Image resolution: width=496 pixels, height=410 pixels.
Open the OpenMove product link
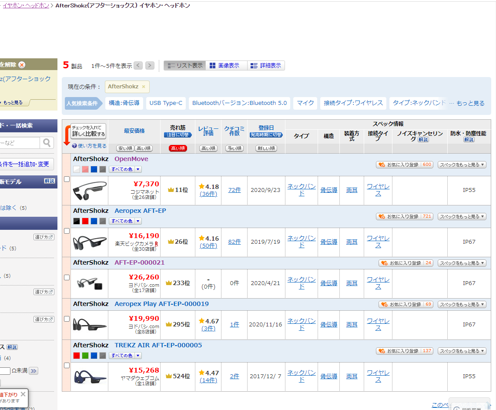131,159
